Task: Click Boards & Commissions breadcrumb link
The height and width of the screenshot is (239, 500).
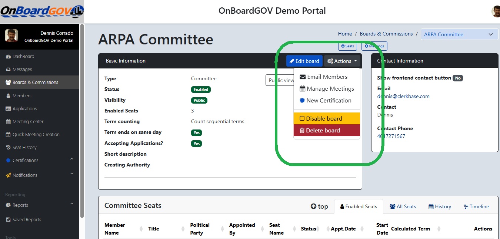Action: pyautogui.click(x=386, y=34)
